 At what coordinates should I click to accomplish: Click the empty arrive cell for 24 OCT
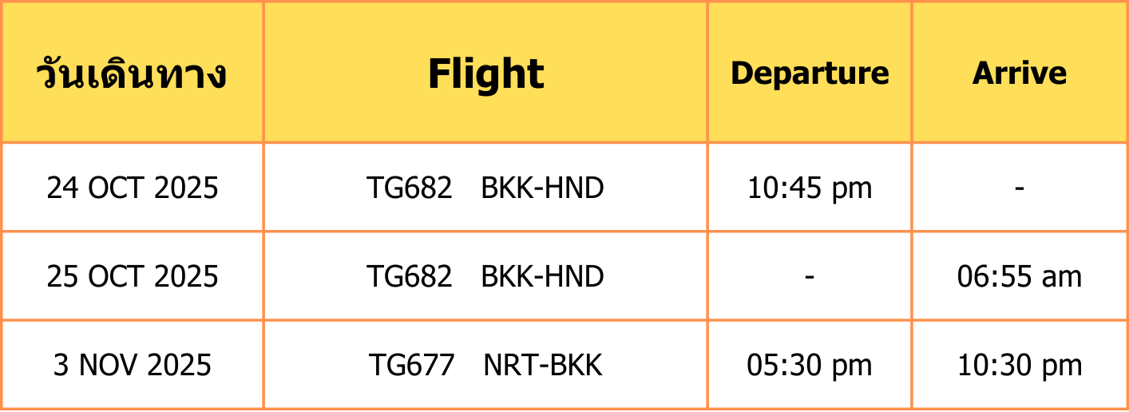[1020, 188]
